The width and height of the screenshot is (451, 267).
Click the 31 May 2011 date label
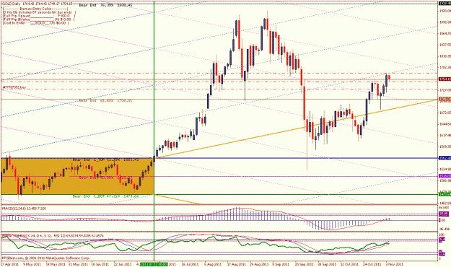point(78,264)
